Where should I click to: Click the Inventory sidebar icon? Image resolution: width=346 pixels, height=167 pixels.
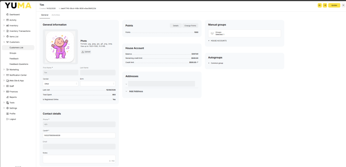7,26
